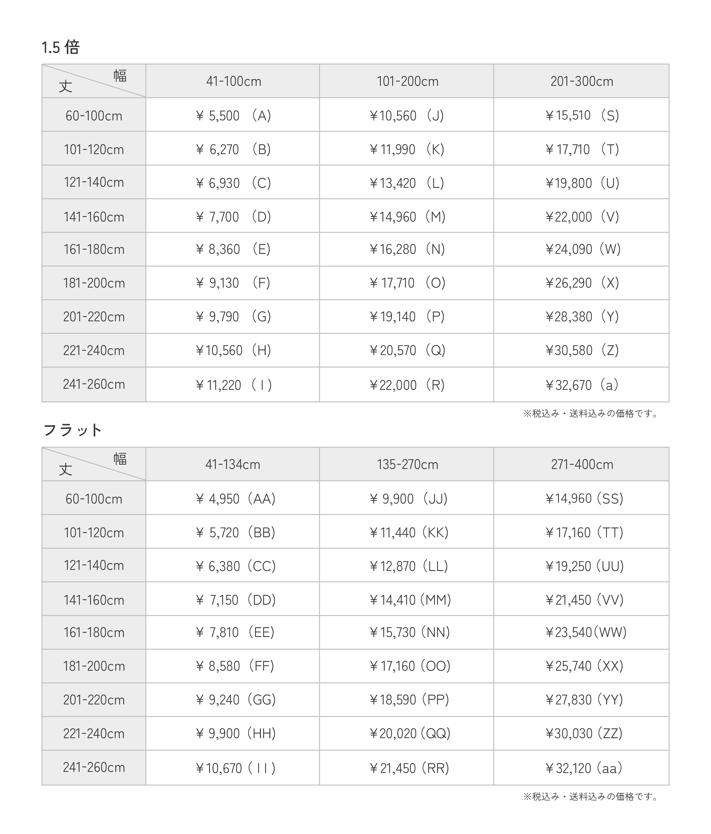The width and height of the screenshot is (711, 834).
Task: Select the ¥23,540 (WW) price cell
Action: pos(586,632)
